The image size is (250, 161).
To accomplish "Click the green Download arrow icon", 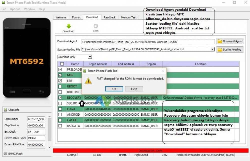I will 68,26.
